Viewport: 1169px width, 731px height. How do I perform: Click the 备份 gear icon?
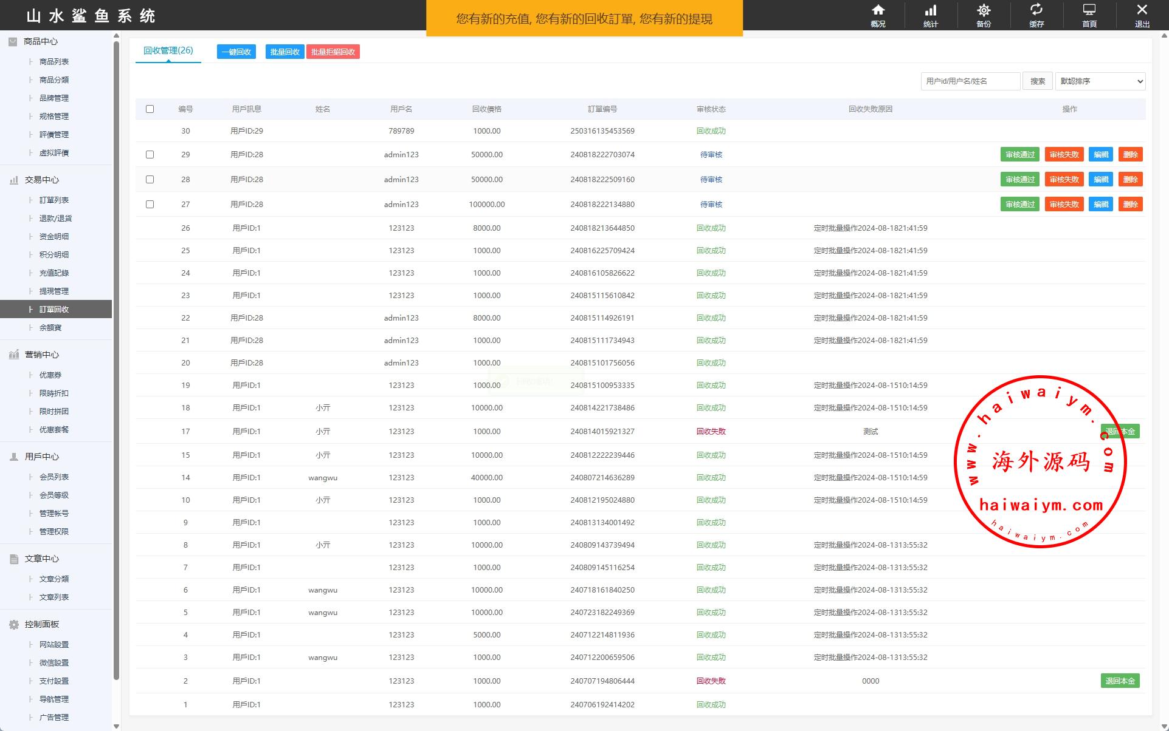[984, 10]
